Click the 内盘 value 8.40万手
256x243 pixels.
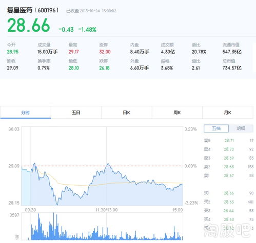140,52
